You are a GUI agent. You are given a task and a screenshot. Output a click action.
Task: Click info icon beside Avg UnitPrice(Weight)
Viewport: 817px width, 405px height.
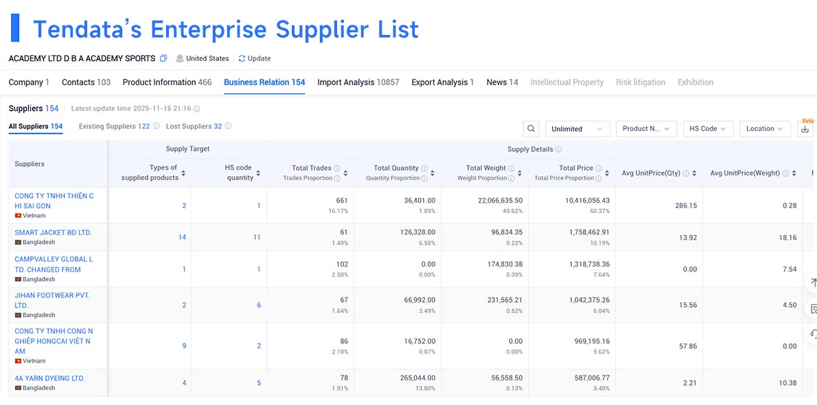(x=785, y=173)
